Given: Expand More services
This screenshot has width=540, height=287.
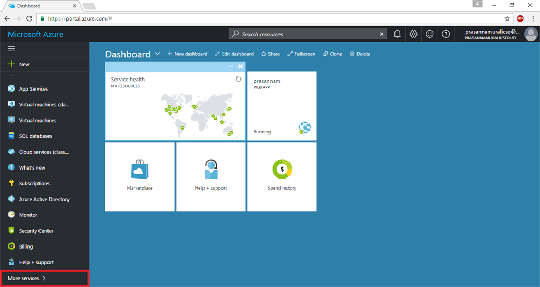Looking at the screenshot, I should 44,278.
